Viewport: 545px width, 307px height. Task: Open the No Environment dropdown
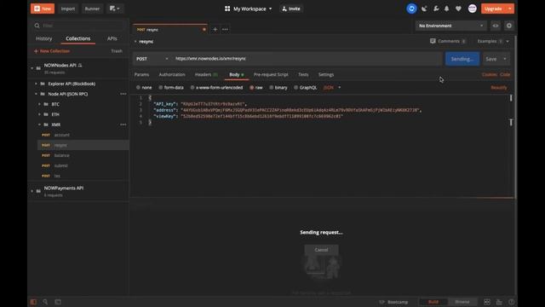450,26
